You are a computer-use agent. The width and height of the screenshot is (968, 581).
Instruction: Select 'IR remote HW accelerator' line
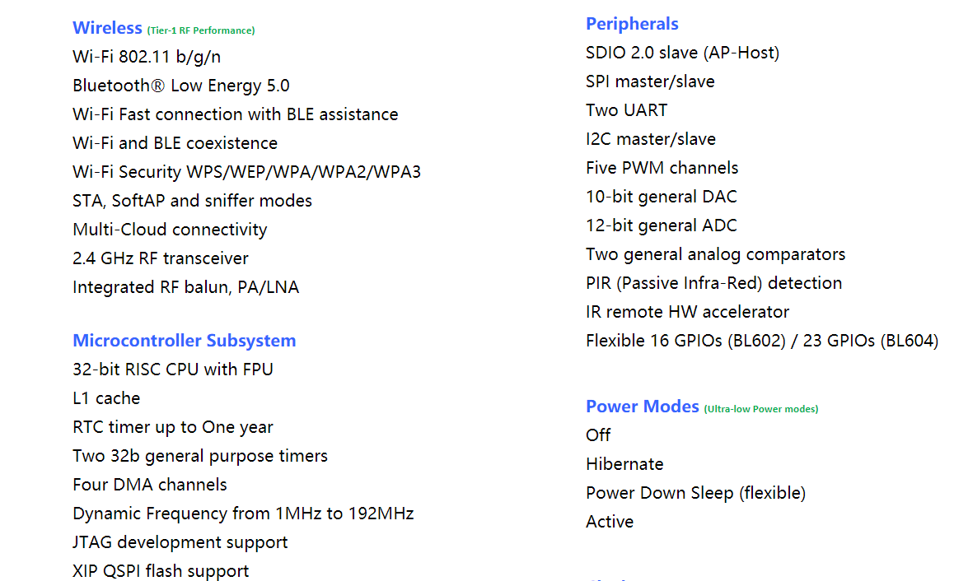tap(687, 311)
